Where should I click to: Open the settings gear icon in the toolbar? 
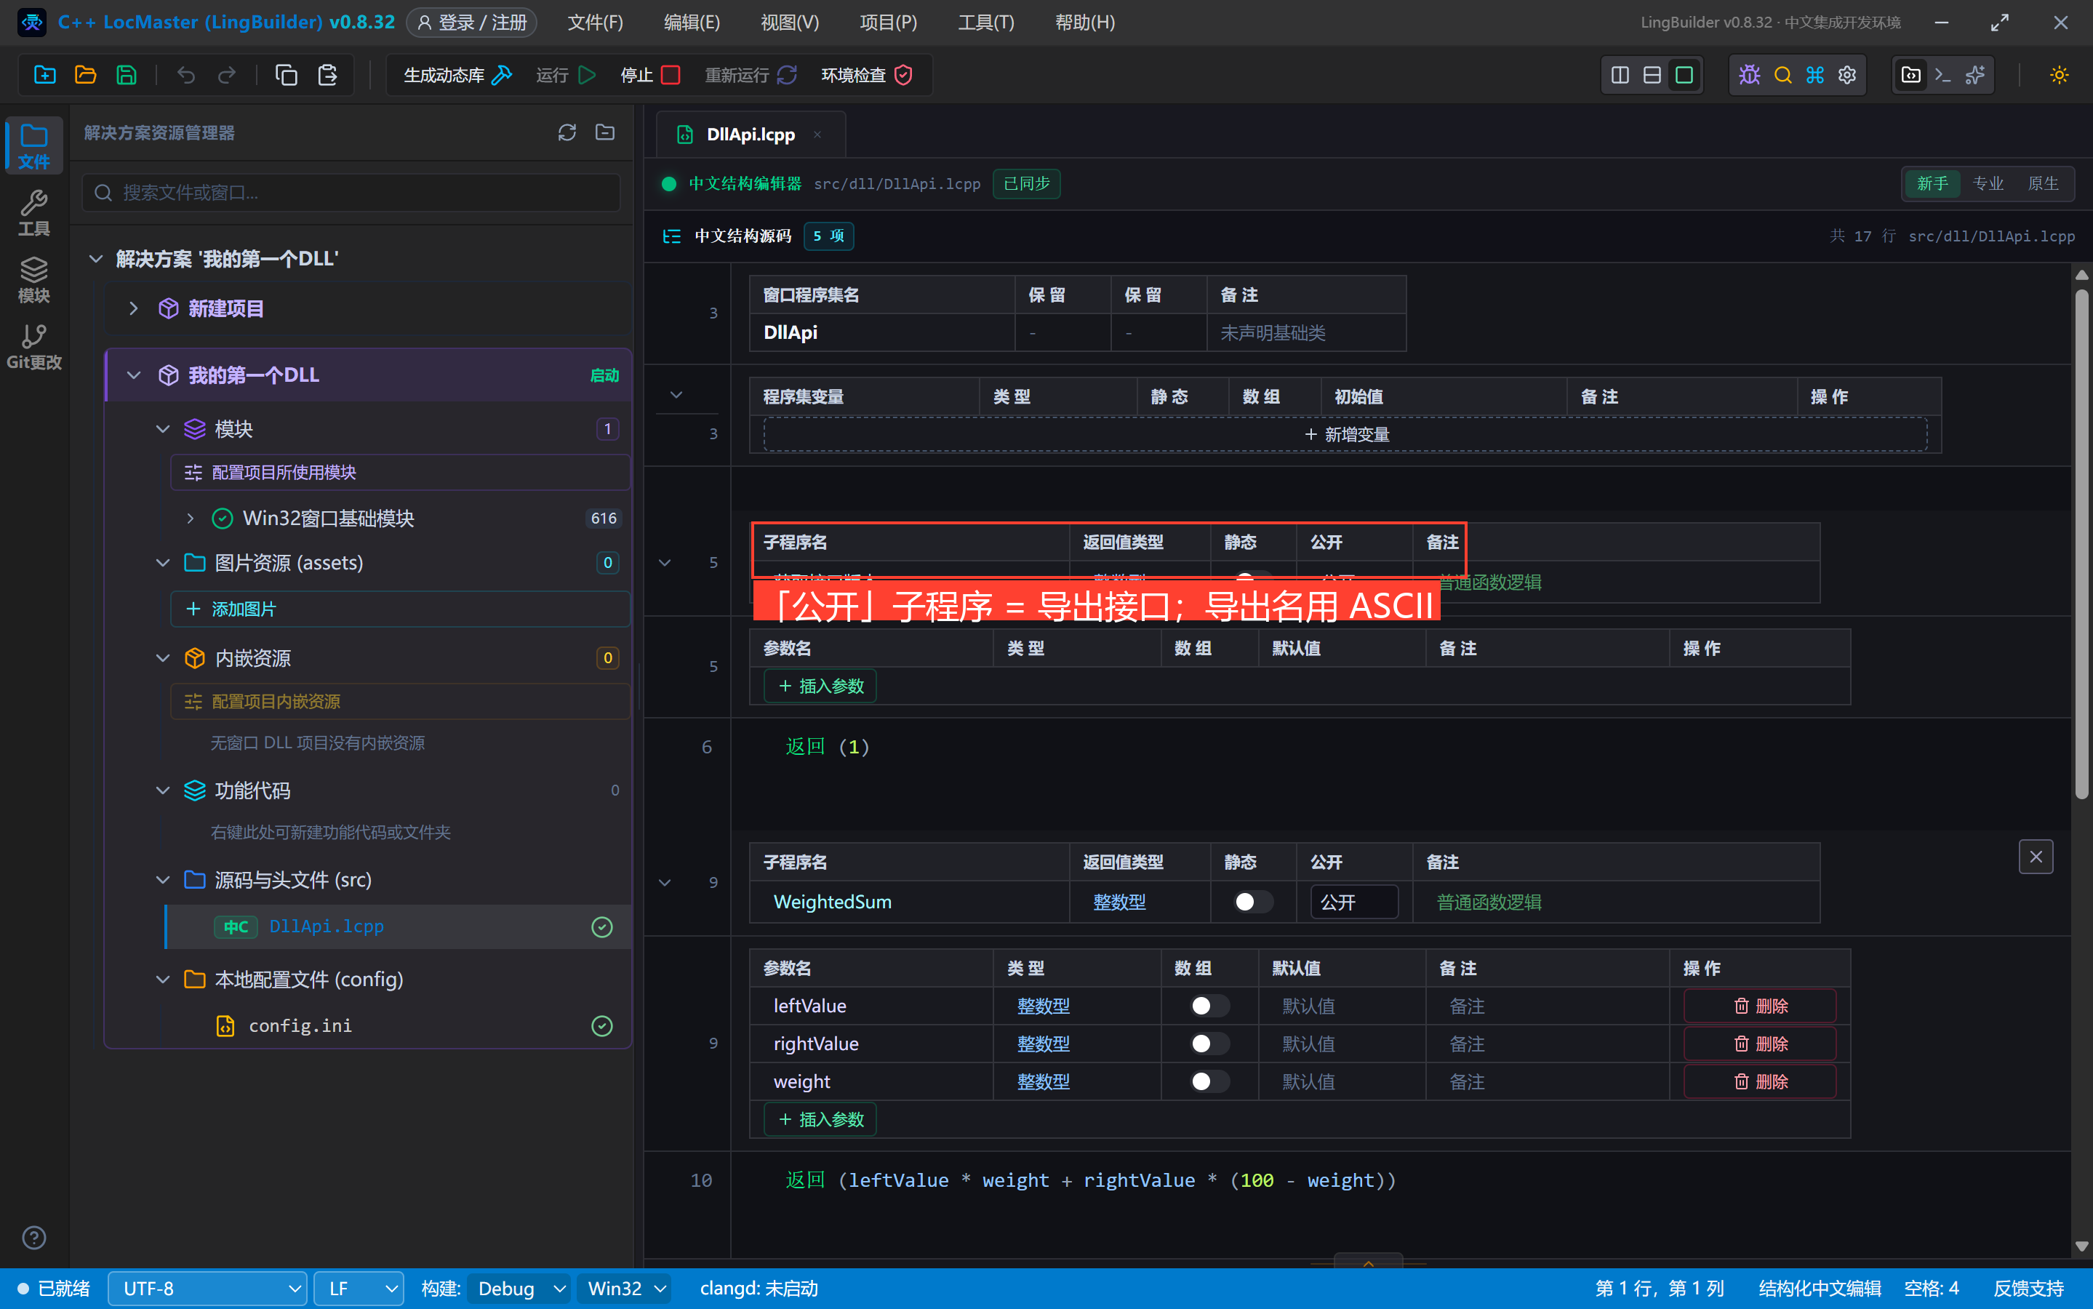click(x=1847, y=76)
